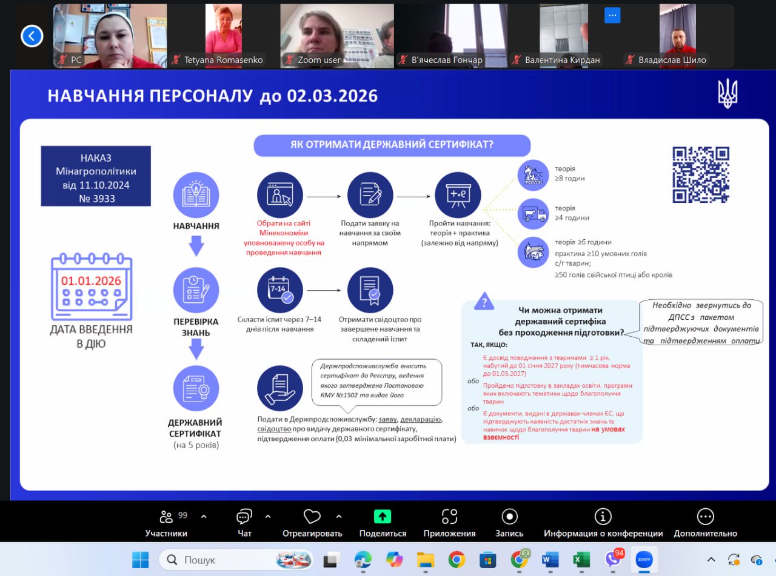Click the green Поделиться share screen icon
The width and height of the screenshot is (776, 576).
(382, 517)
